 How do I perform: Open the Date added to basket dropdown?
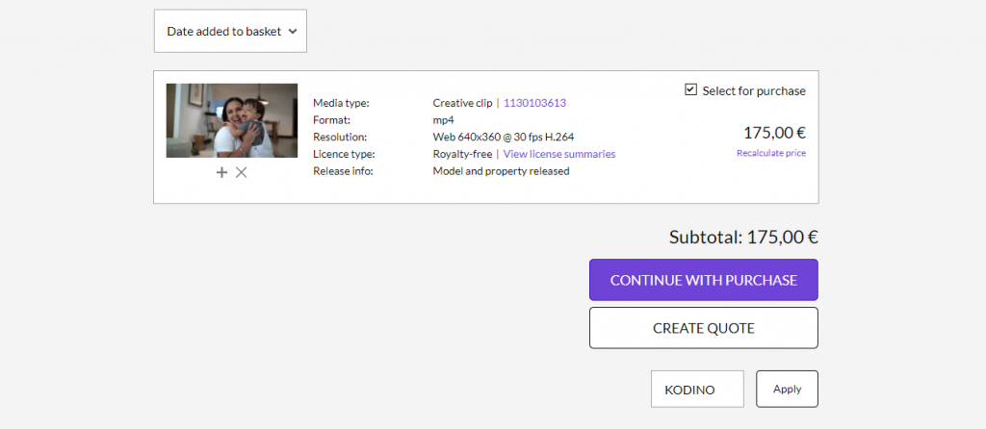(230, 31)
